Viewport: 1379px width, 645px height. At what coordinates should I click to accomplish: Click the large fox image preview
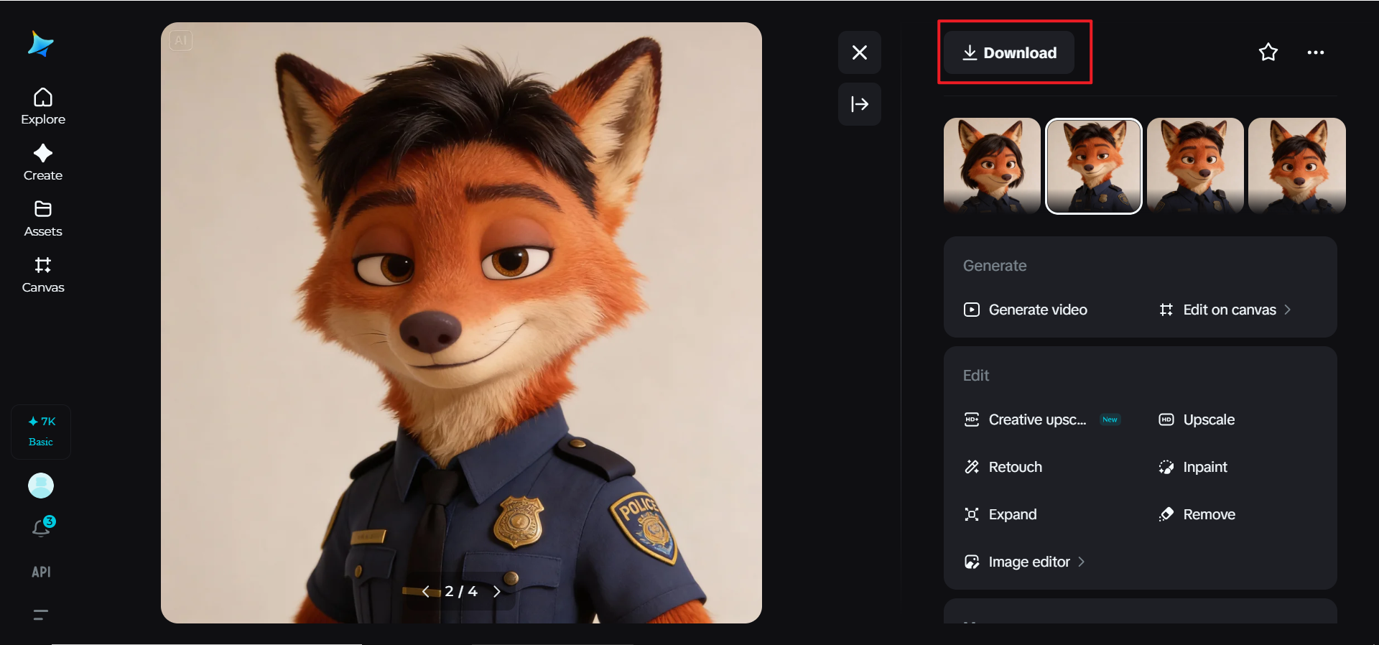tap(461, 322)
